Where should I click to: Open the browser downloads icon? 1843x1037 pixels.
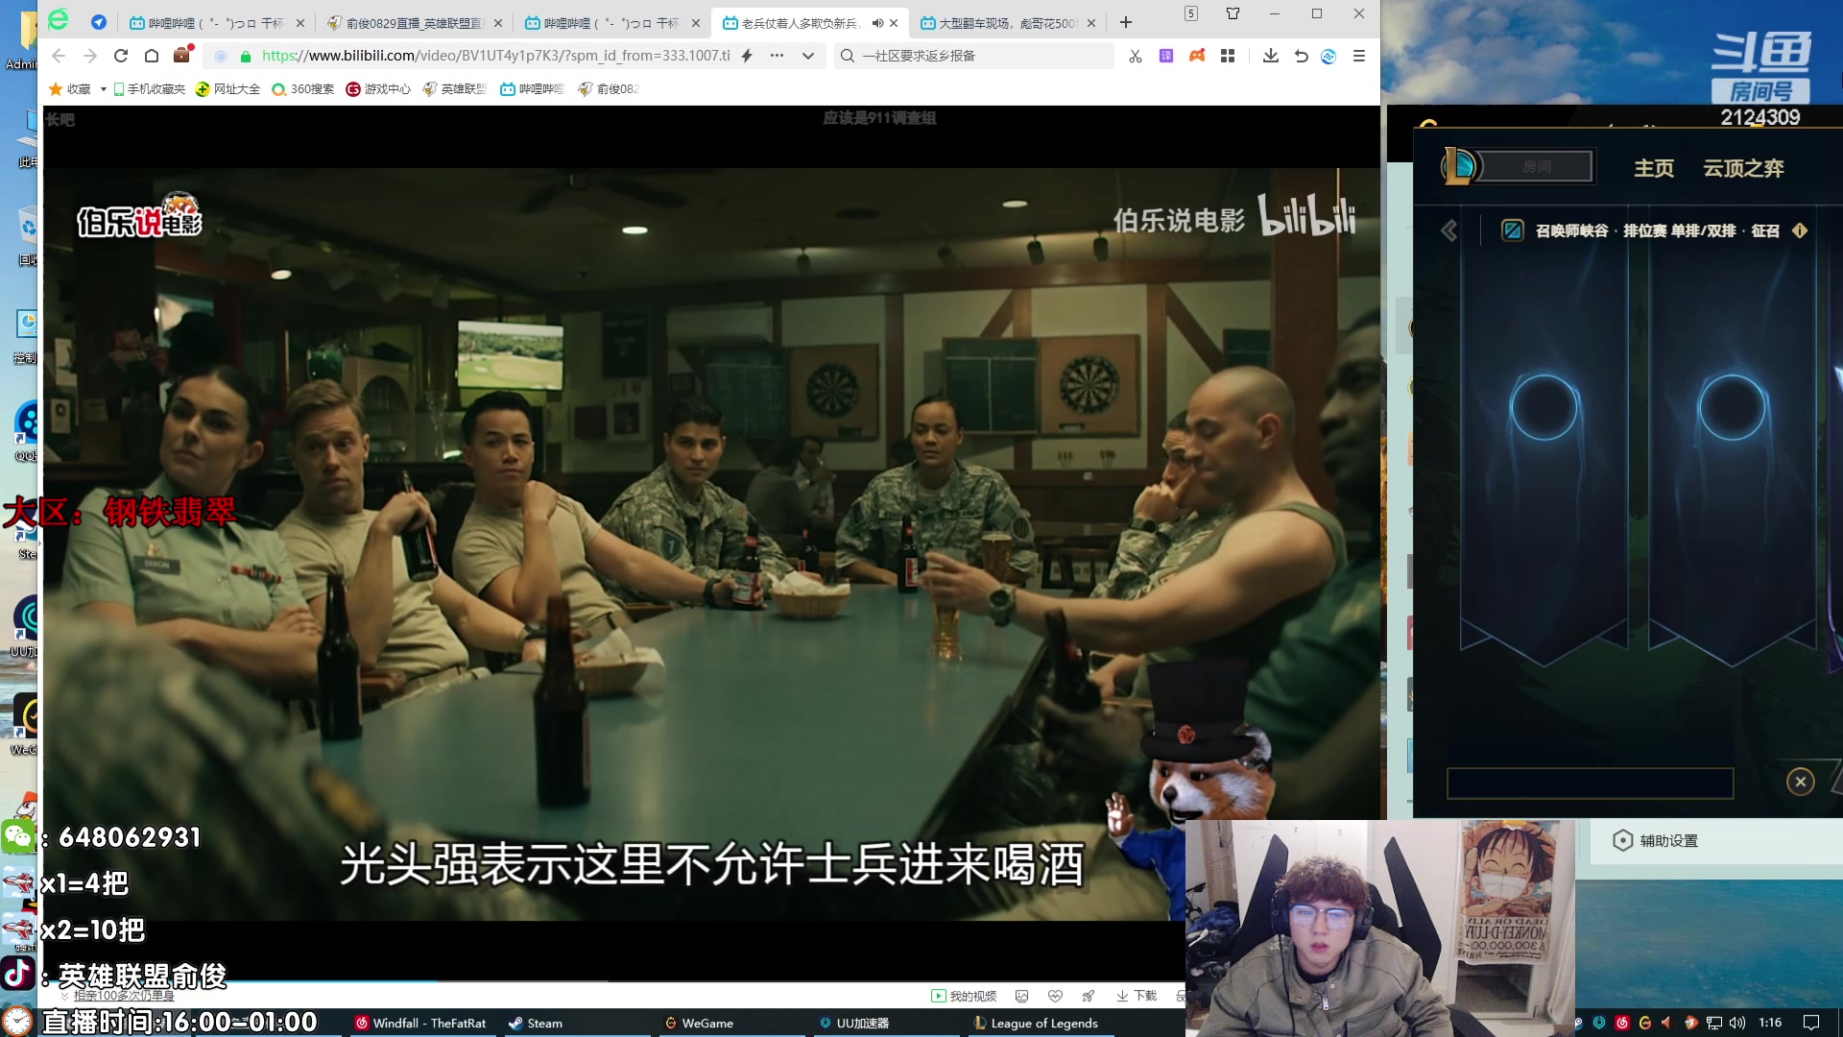point(1271,56)
